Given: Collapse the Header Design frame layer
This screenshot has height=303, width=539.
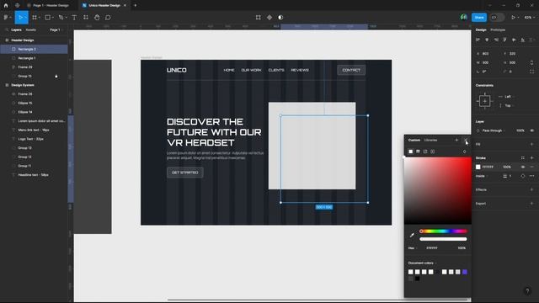Looking at the screenshot, I should 23,40.
